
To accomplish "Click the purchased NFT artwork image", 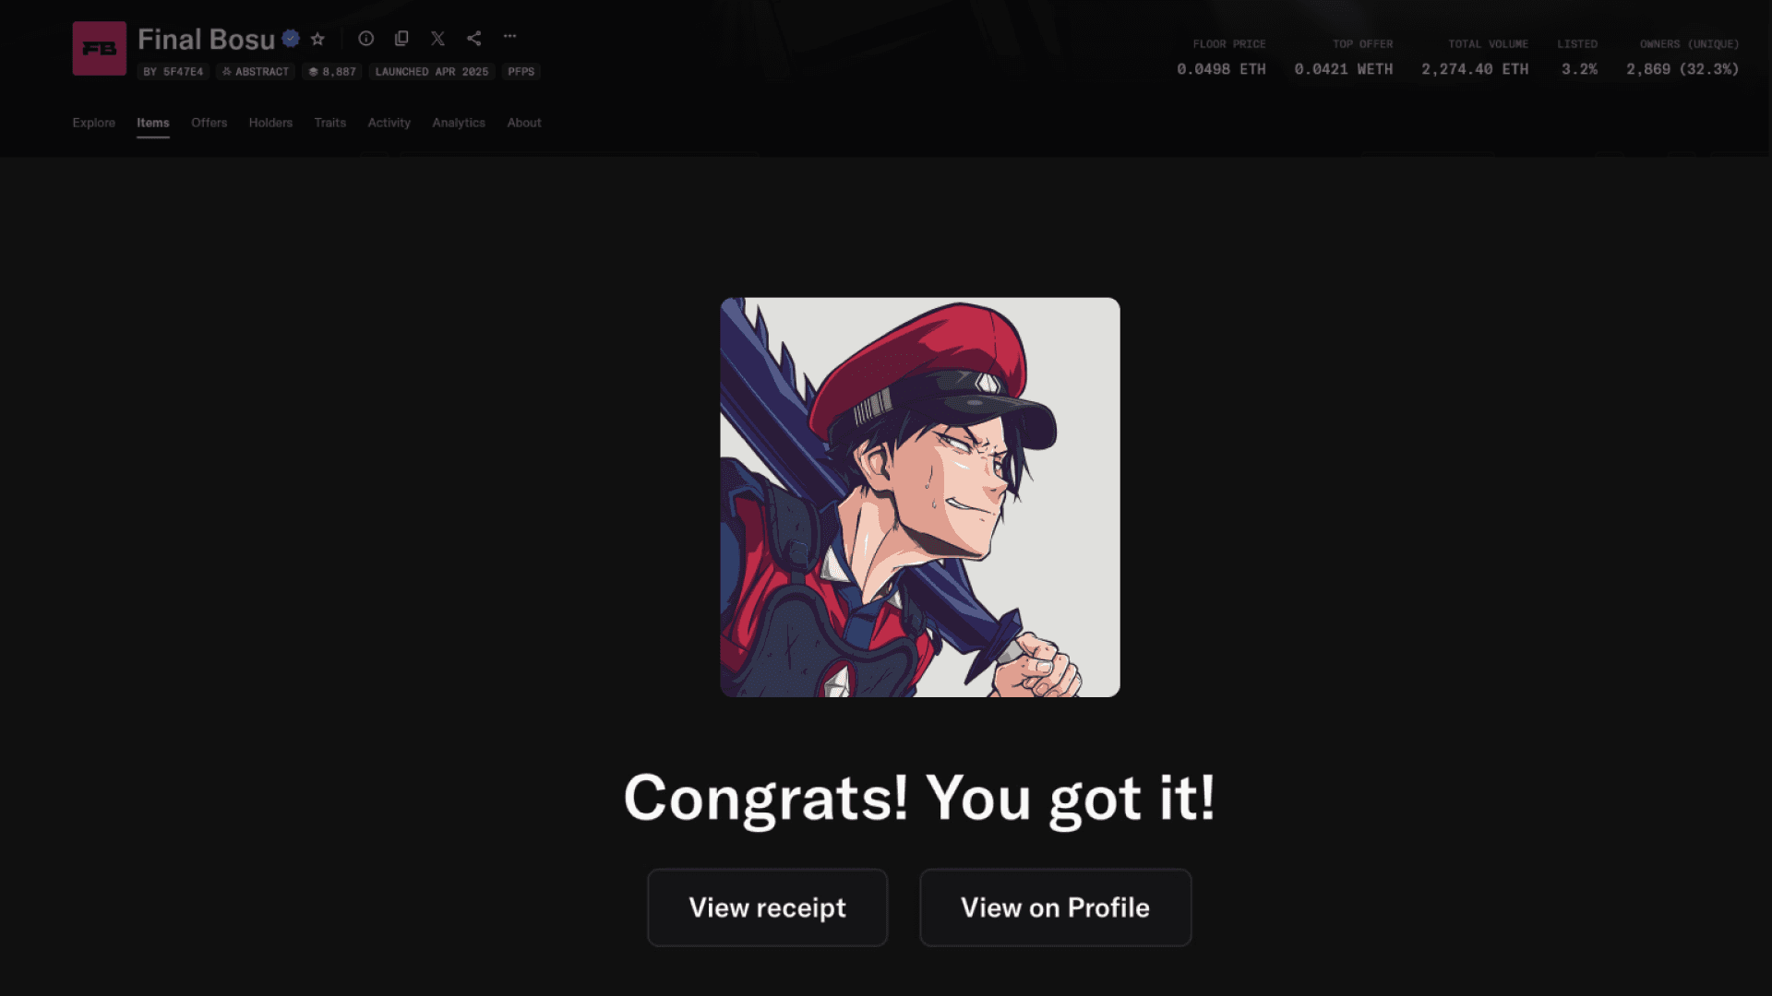I will (920, 497).
